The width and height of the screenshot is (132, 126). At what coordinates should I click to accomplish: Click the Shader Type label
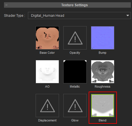pos(15,16)
